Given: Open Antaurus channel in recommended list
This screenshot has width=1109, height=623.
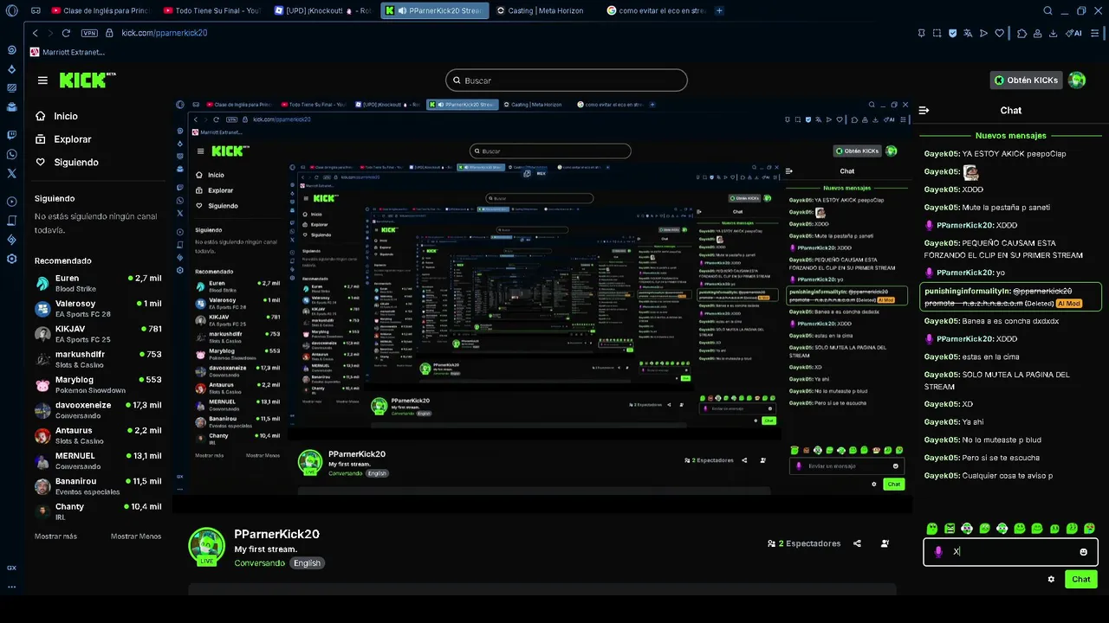Looking at the screenshot, I should coord(98,435).
